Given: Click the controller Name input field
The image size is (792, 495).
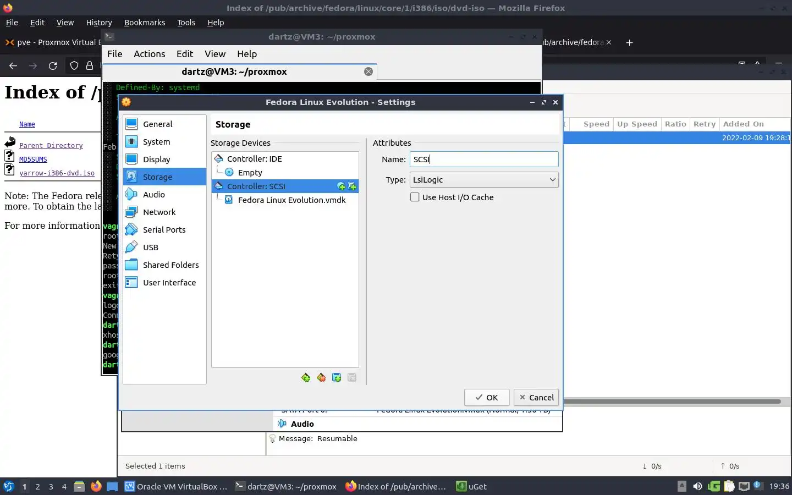Looking at the screenshot, I should (x=484, y=159).
